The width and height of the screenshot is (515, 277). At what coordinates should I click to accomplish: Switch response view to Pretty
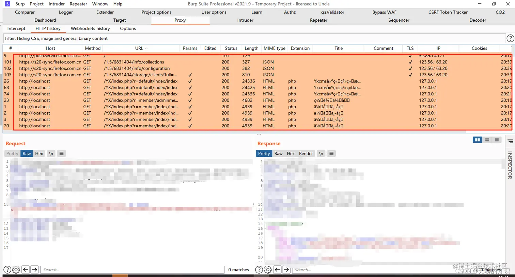point(264,153)
